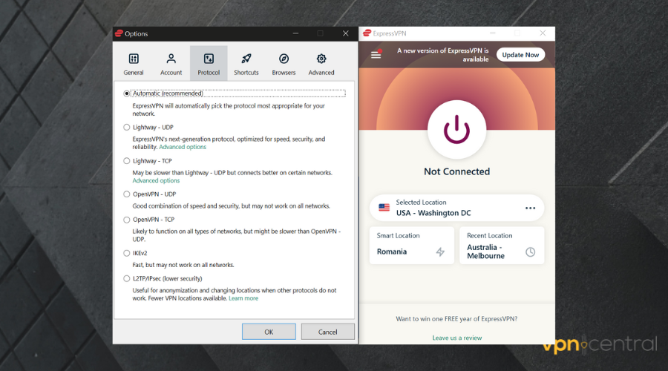Select the Lightway - UDP radio button
This screenshot has height=371, width=668.
[127, 128]
